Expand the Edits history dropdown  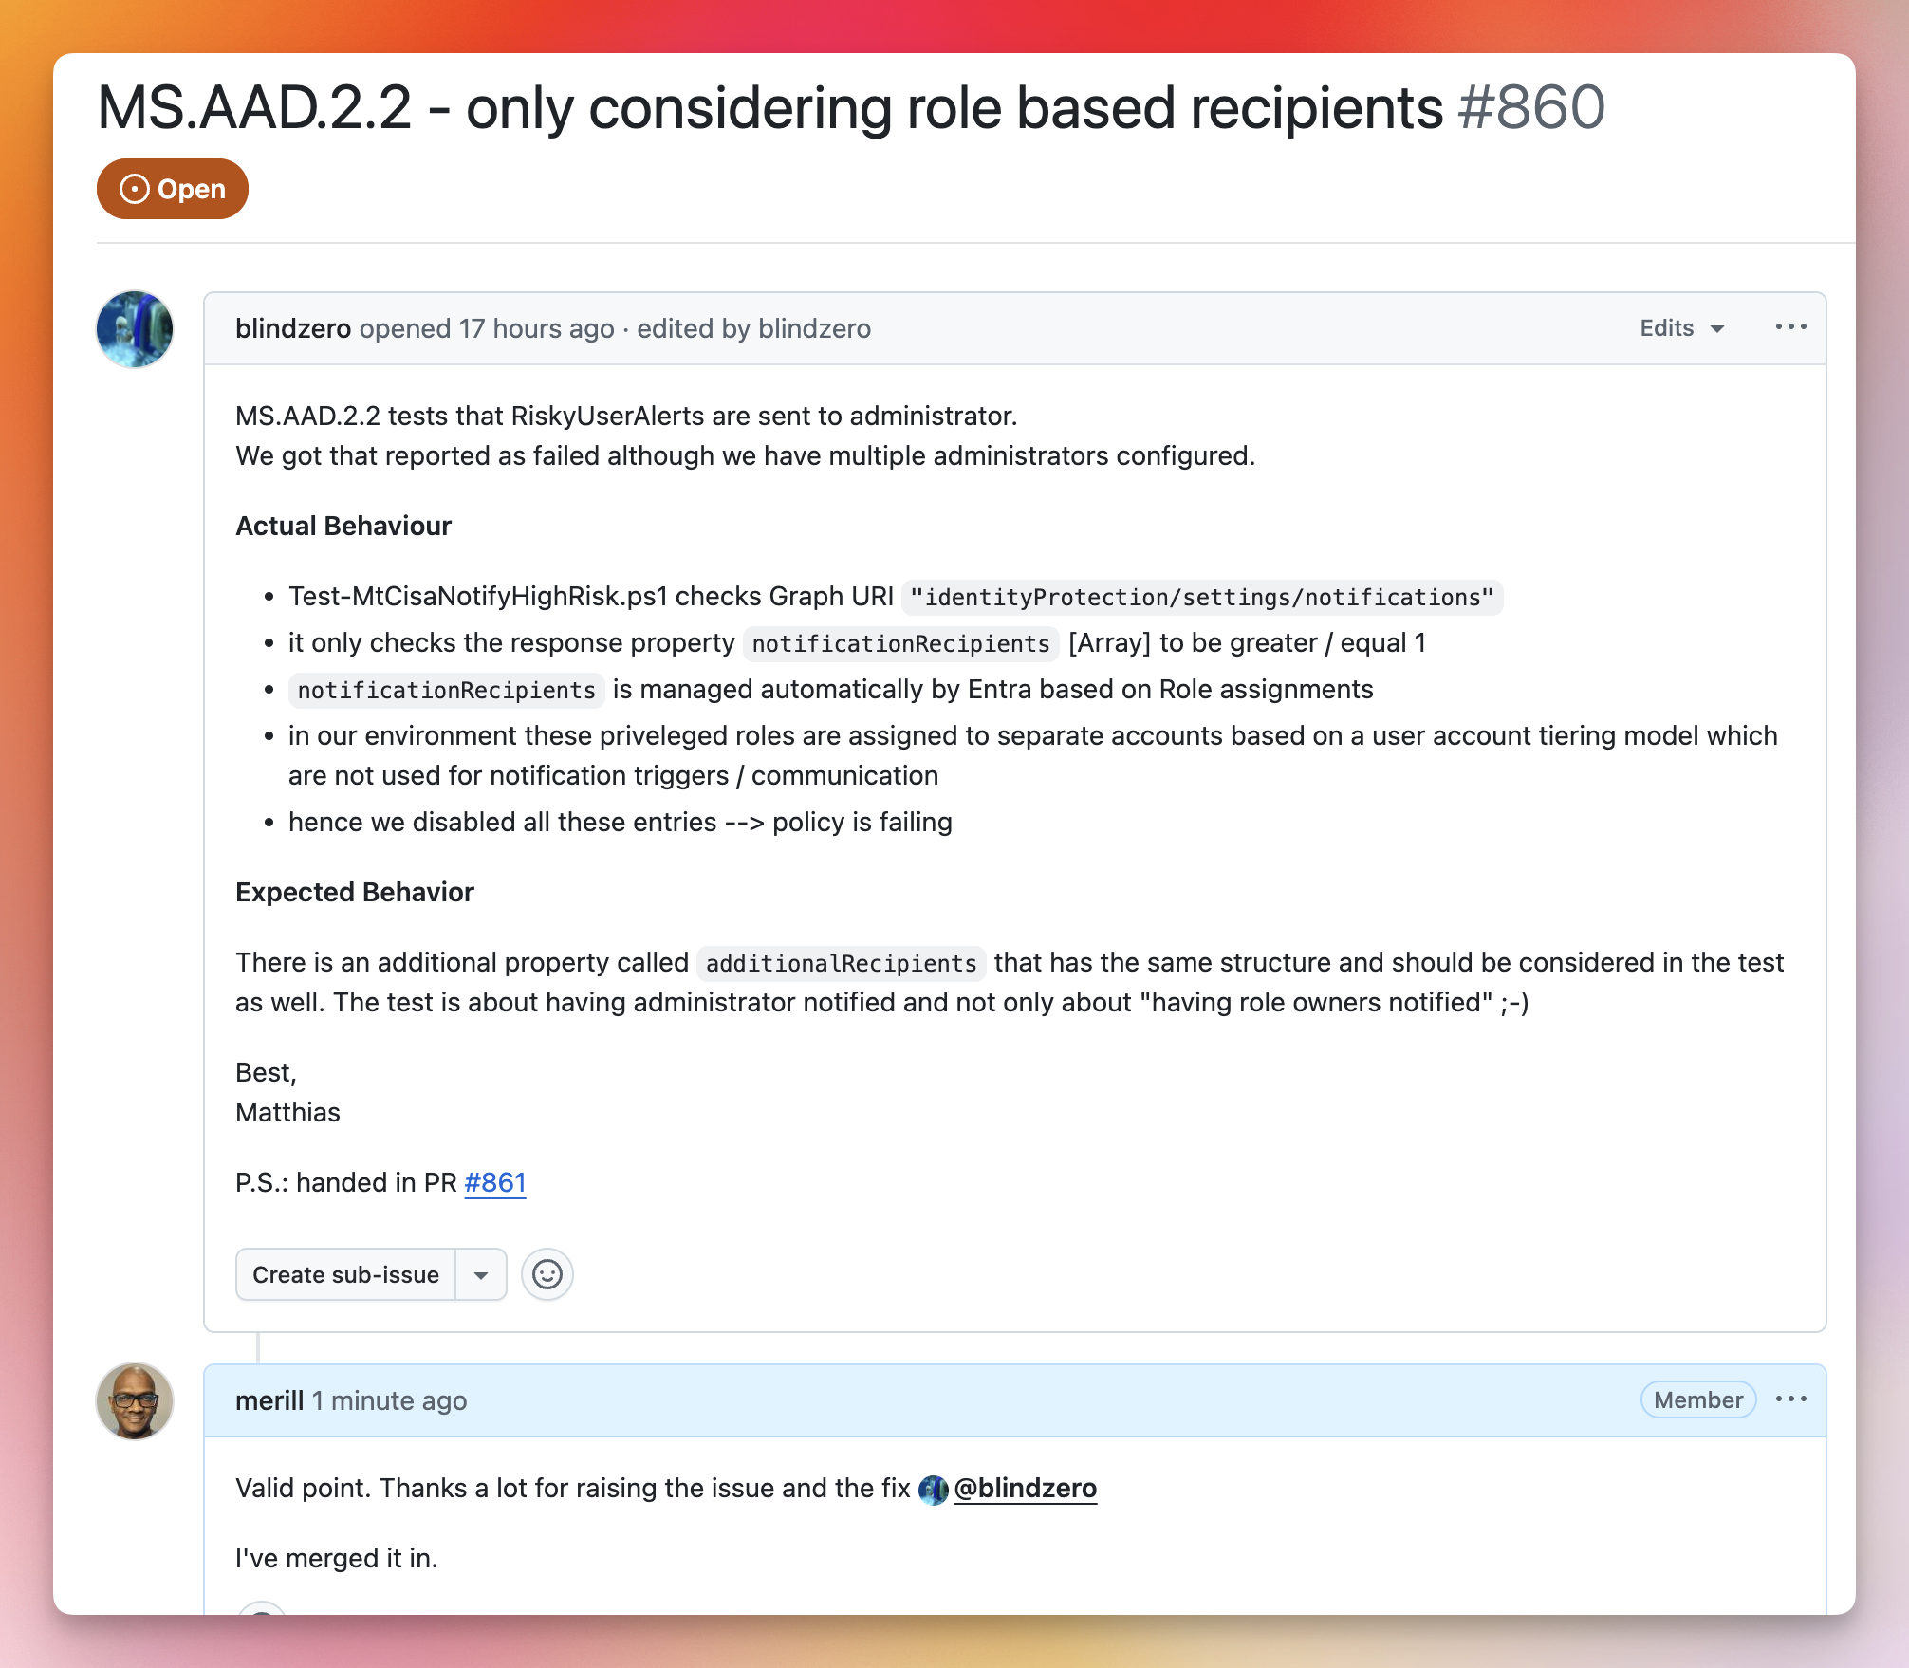click(x=1681, y=328)
